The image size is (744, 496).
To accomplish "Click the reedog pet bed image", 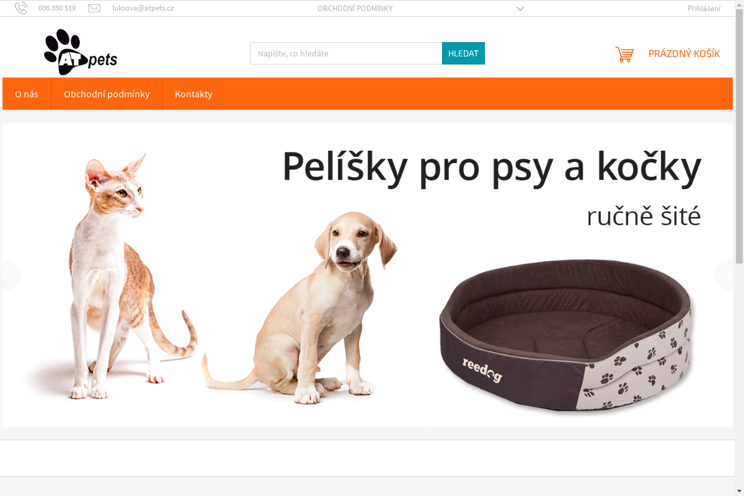I will click(x=567, y=335).
